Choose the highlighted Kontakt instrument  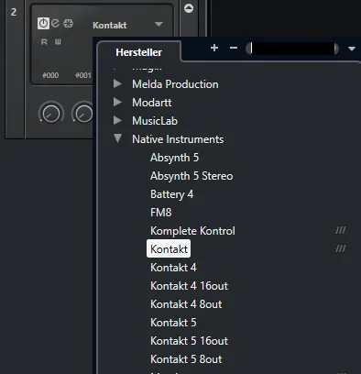(169, 249)
